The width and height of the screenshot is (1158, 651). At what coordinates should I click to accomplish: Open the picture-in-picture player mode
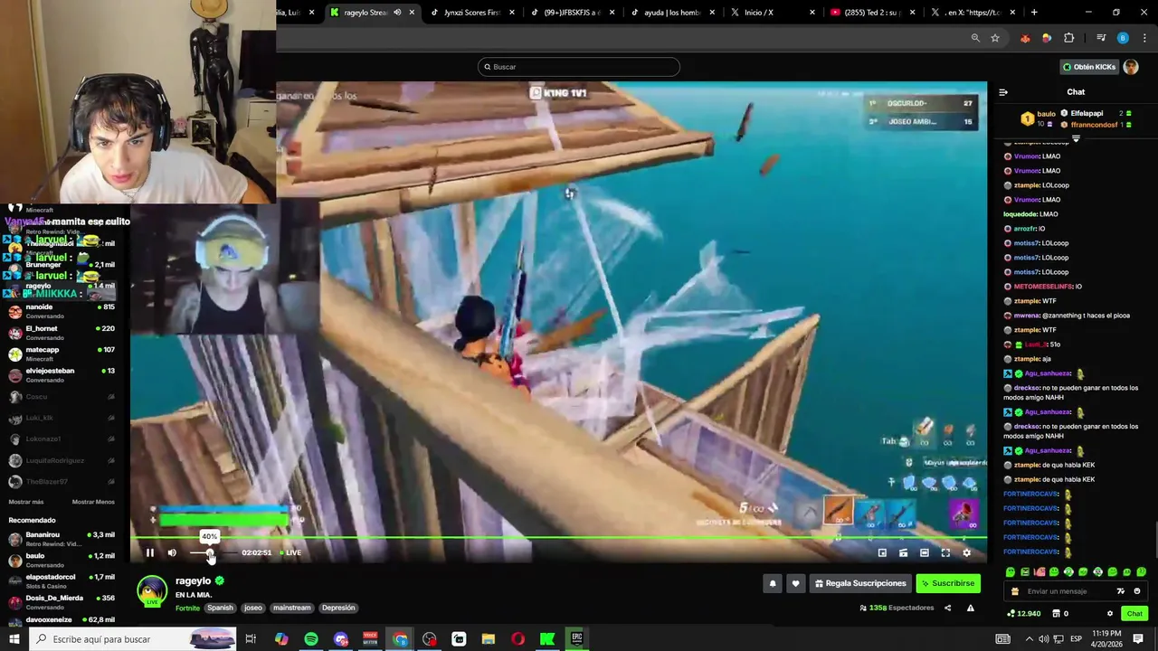coord(882,553)
